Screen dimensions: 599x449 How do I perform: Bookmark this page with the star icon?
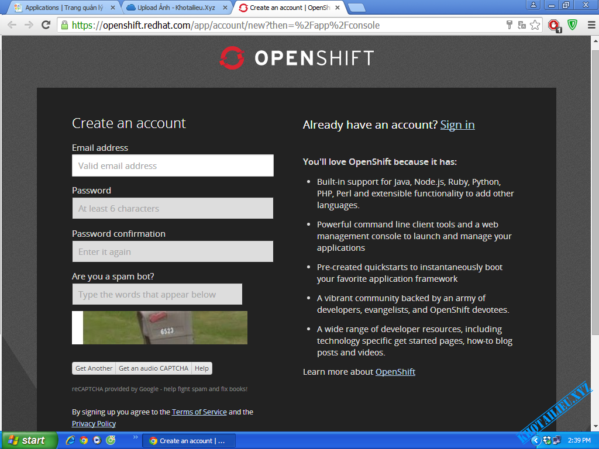click(x=535, y=25)
